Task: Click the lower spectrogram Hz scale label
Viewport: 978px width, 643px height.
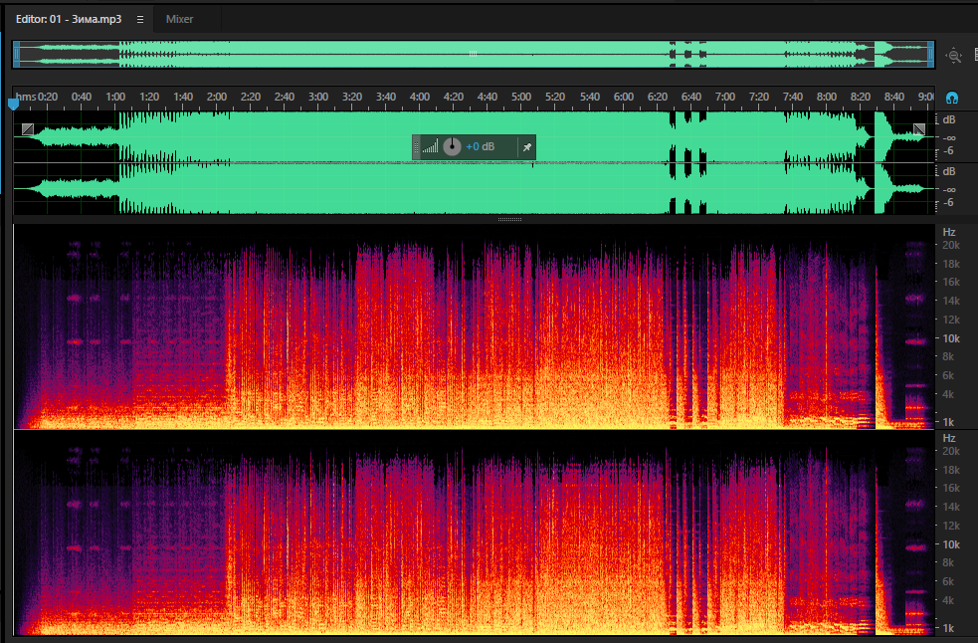Action: coord(949,438)
